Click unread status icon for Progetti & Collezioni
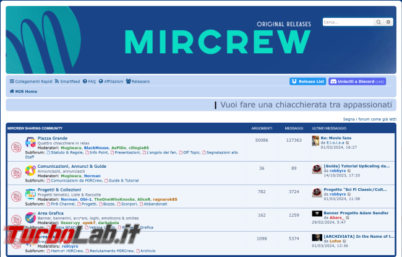This screenshot has width=402, height=257. [x=16, y=196]
